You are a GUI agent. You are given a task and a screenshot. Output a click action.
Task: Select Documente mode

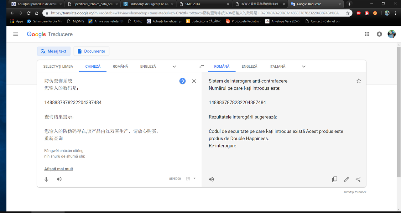(91, 51)
